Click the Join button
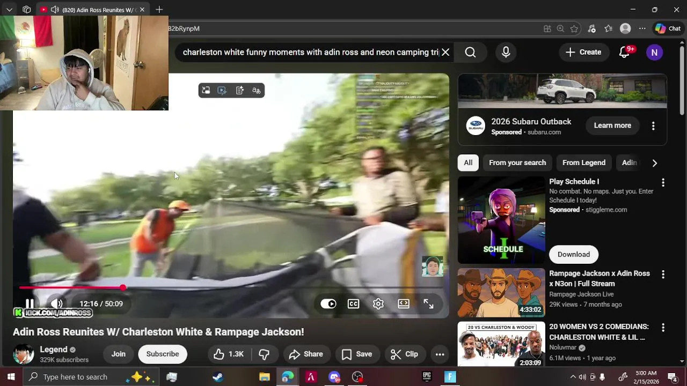Image resolution: width=687 pixels, height=386 pixels. (x=118, y=354)
